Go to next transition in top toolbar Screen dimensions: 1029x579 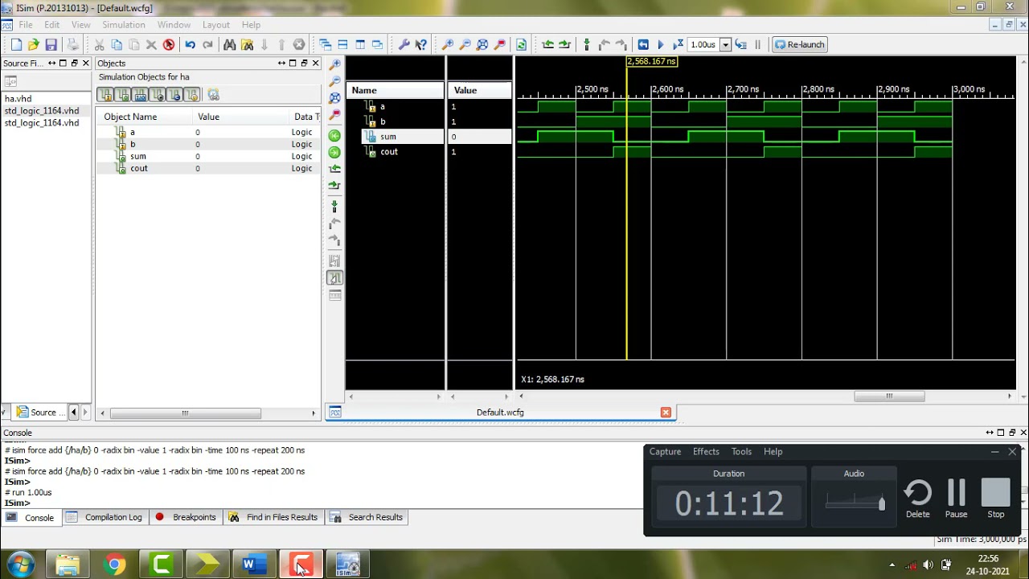click(565, 45)
